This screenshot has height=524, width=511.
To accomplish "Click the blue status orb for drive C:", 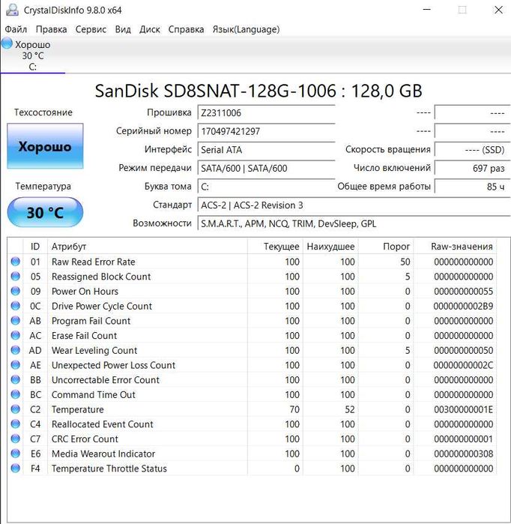I will tap(7, 43).
